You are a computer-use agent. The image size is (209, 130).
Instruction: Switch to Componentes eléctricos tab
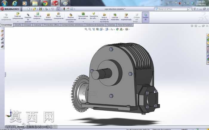coord(73,25)
